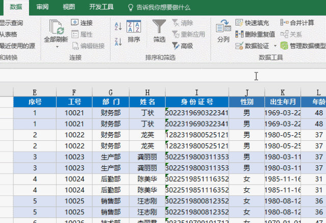326x223 pixels.
Task: Click the 全部刷新 (Refresh All) icon
Action: pyautogui.click(x=56, y=27)
